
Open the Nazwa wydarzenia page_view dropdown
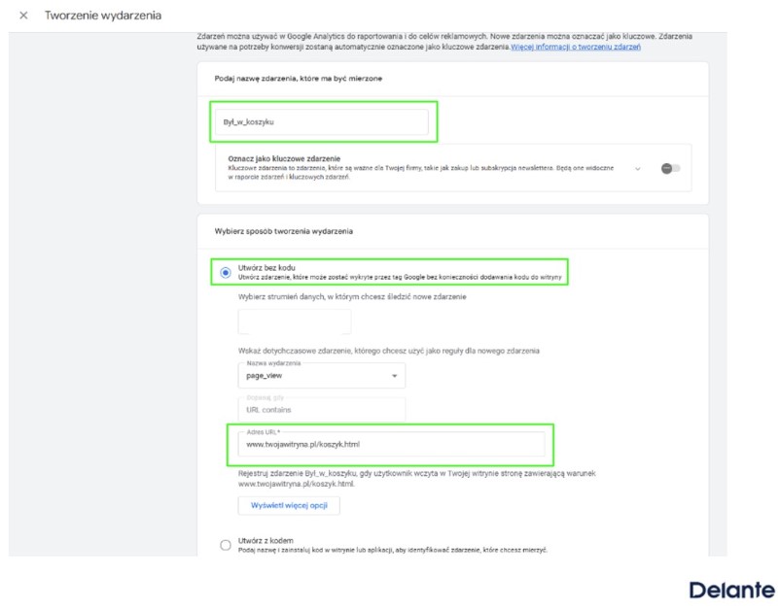[321, 376]
